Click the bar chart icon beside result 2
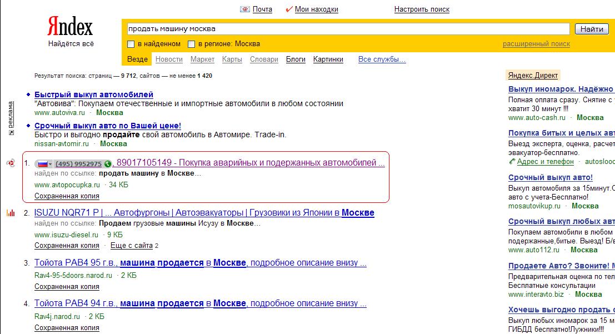The width and height of the screenshot is (615, 334). 11,213
